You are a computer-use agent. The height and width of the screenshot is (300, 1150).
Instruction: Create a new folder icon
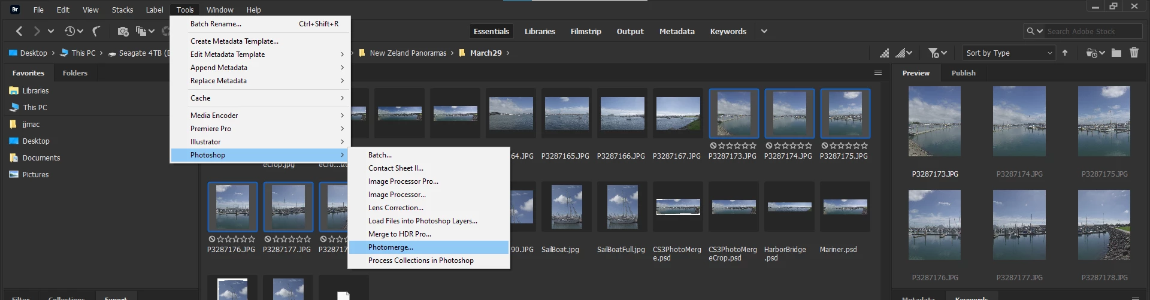(x=1116, y=53)
